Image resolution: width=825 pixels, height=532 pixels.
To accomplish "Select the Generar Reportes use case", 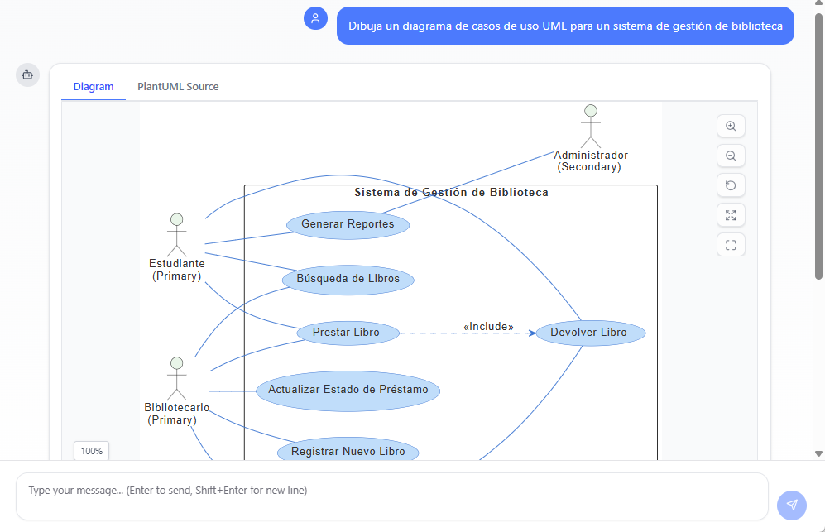I will [x=348, y=223].
